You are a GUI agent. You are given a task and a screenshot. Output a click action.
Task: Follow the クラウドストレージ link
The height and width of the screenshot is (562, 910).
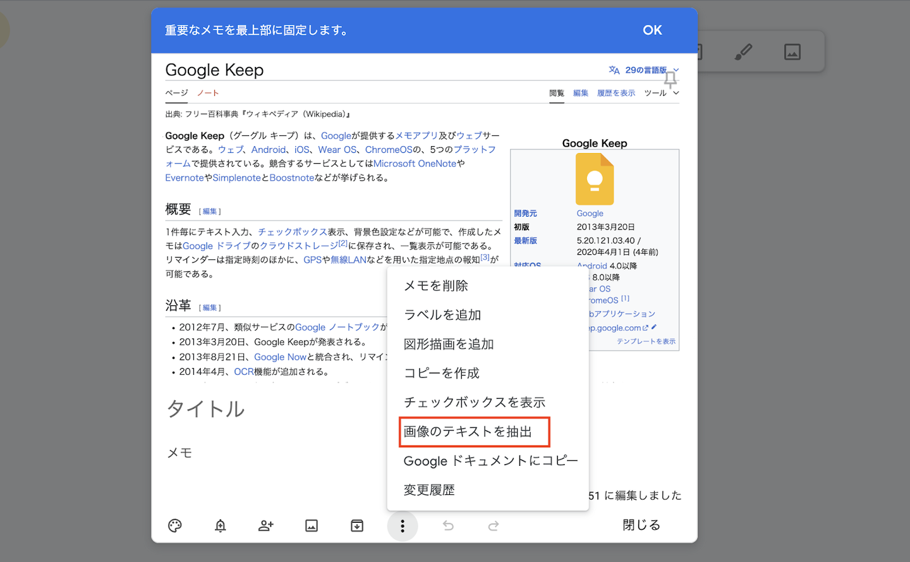(299, 246)
